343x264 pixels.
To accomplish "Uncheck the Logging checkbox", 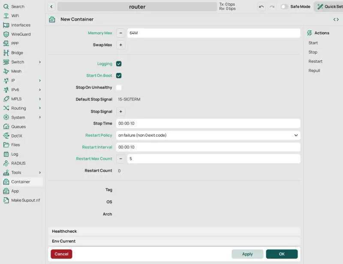I will [119, 64].
